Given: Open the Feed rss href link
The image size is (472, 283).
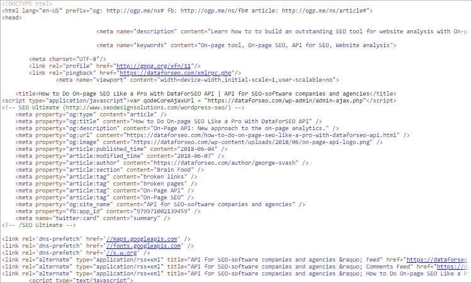Looking at the screenshot, I should [x=437, y=260].
